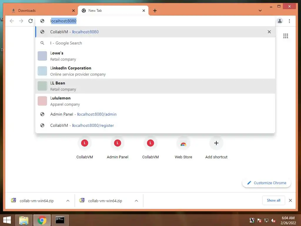Choose the Lululemon suggestion thumbnail
The image size is (301, 226).
(x=42, y=101)
